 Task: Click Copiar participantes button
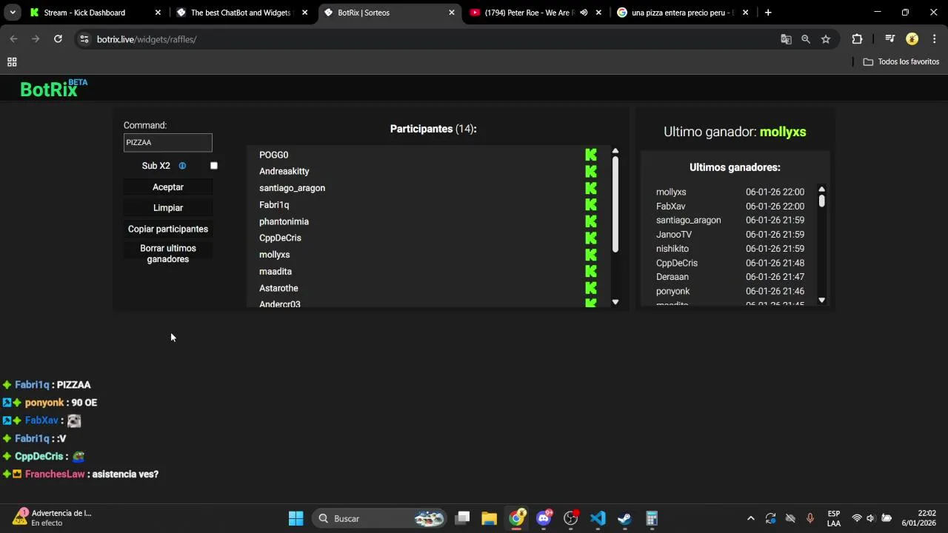pyautogui.click(x=168, y=229)
